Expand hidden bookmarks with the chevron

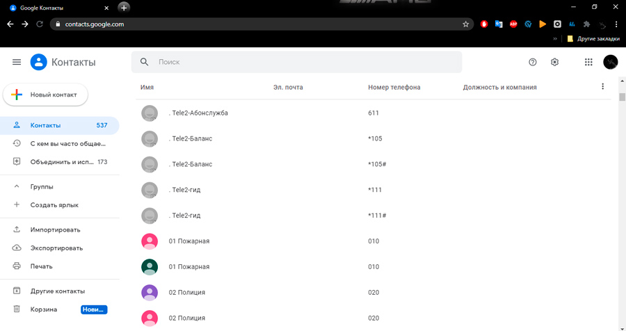[x=555, y=39]
